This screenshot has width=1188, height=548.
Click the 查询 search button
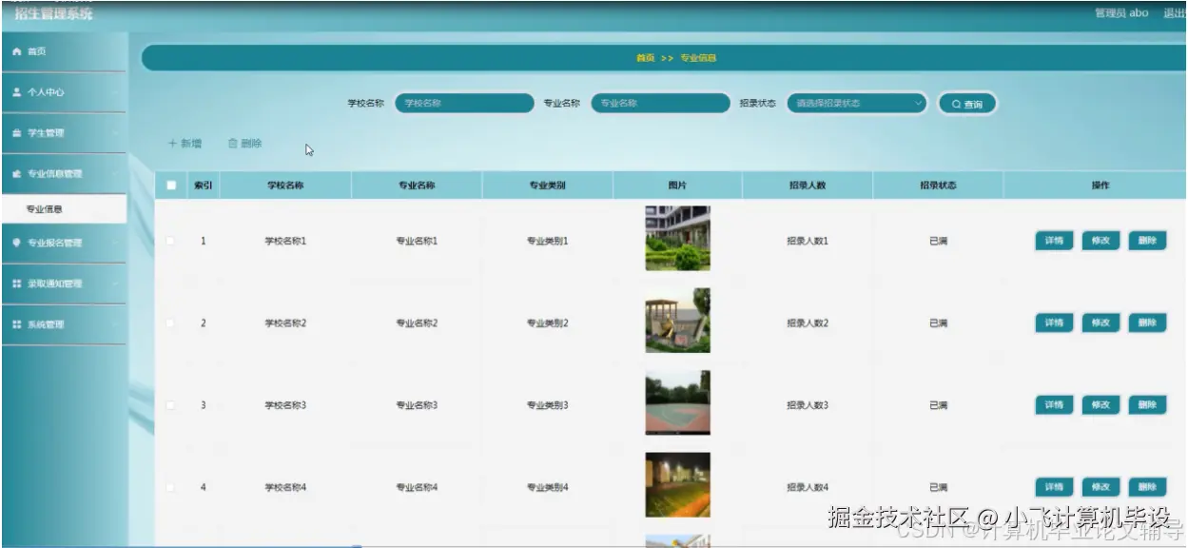click(x=967, y=104)
